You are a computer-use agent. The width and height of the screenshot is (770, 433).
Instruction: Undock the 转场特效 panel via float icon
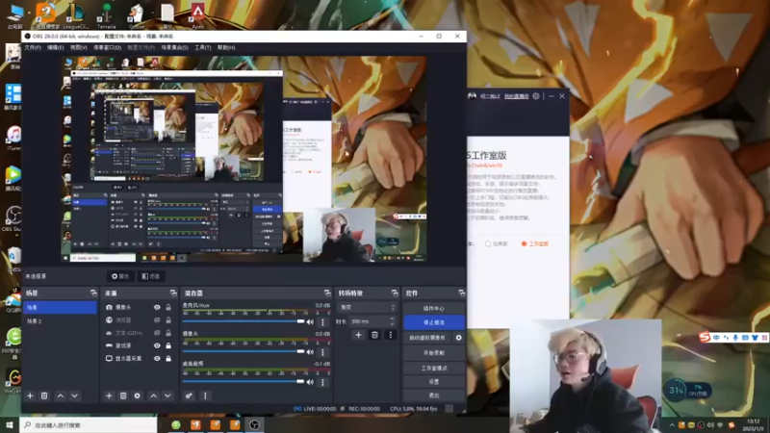coord(395,293)
